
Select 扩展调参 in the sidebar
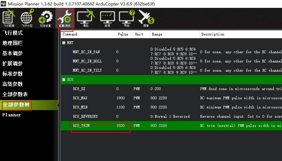pos(12,63)
